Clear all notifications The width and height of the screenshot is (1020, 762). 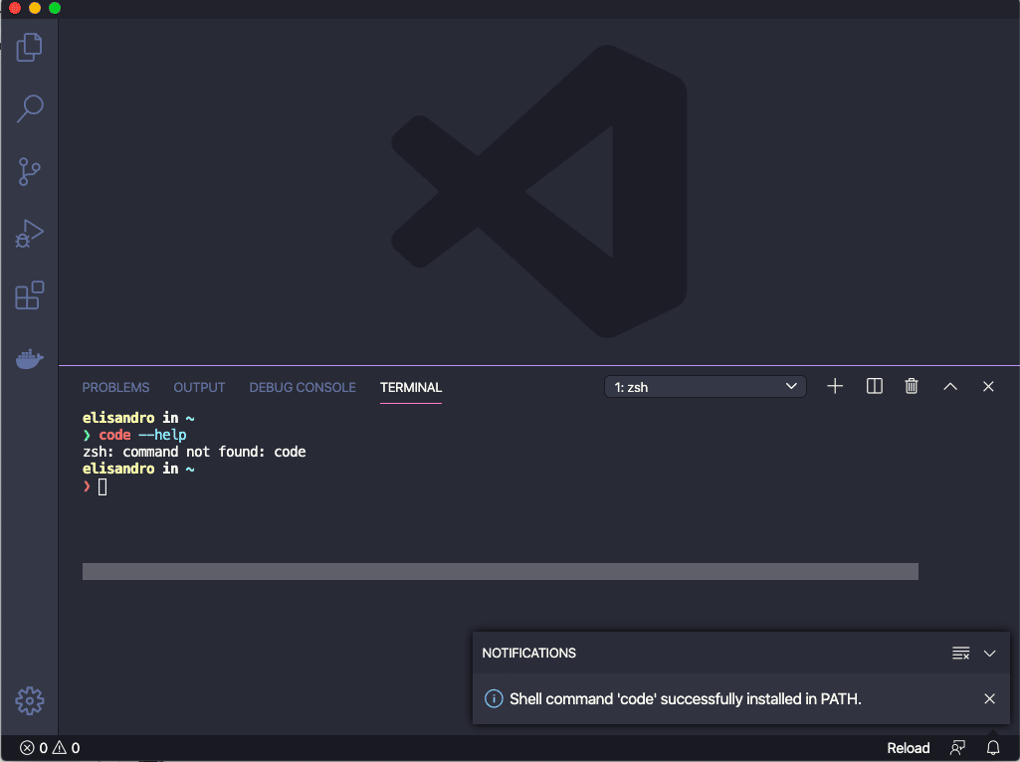(x=961, y=653)
